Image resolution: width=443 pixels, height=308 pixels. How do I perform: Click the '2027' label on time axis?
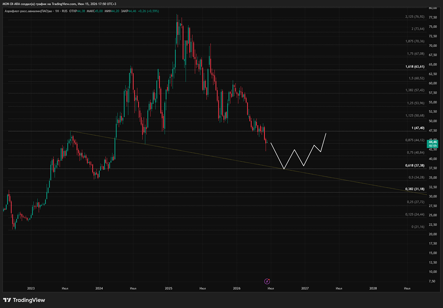[305, 288]
